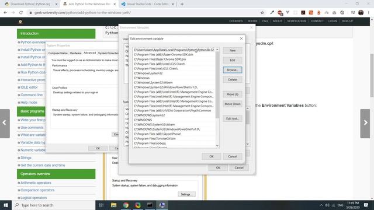Click the SIGN UP link in site header
Viewport: 374px width, 210px height.
click(347, 21)
